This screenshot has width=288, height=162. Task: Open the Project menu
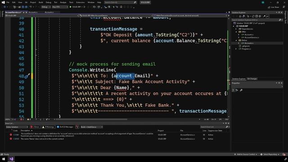[x=33, y=2]
